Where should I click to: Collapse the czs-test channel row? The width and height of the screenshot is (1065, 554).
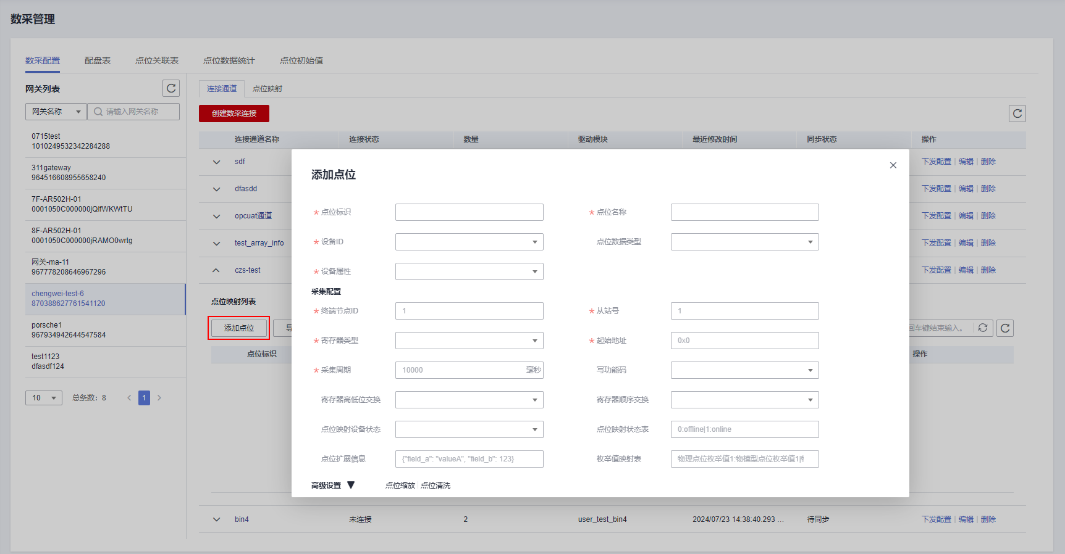216,270
